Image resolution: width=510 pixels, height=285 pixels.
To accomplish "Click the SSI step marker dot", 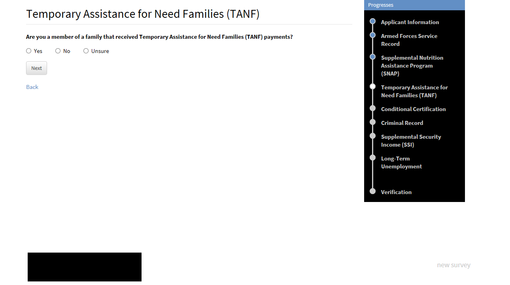I will [372, 136].
